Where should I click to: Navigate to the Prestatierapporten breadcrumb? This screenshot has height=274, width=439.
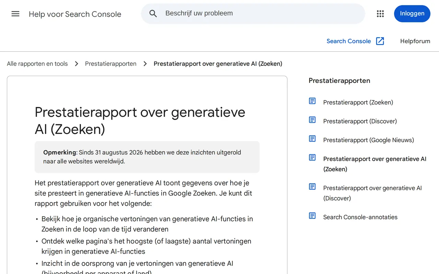(x=111, y=64)
